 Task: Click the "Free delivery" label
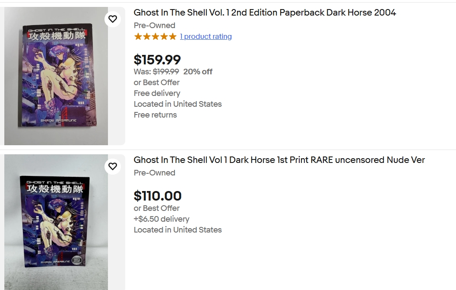coord(157,93)
